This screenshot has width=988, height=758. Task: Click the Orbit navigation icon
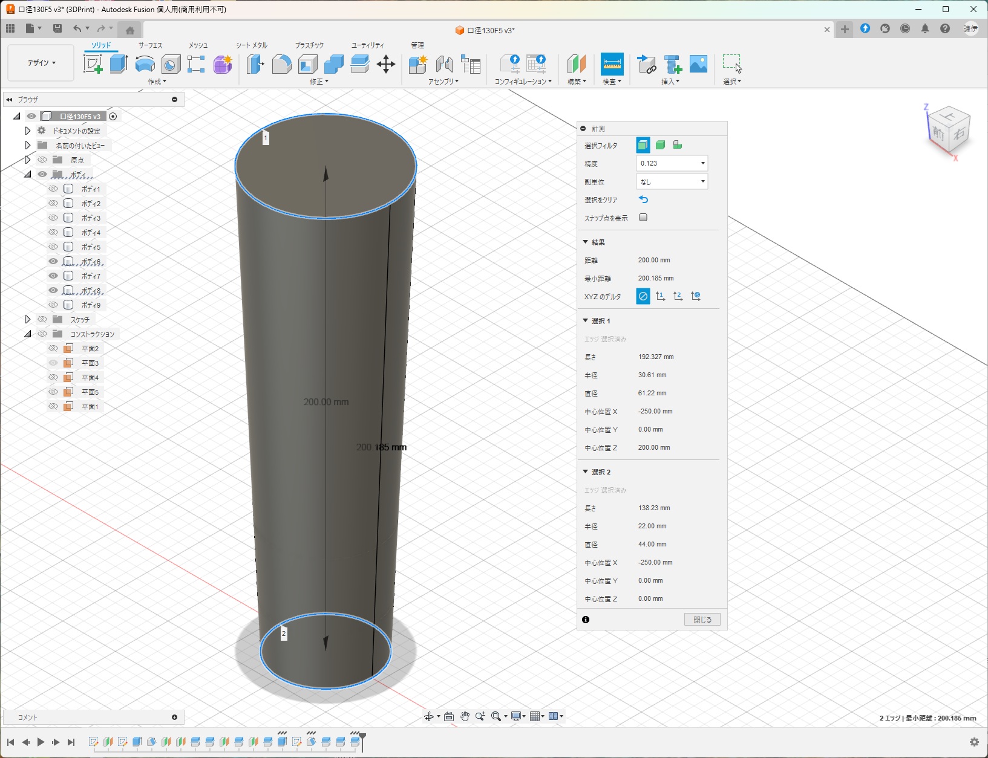click(x=429, y=716)
